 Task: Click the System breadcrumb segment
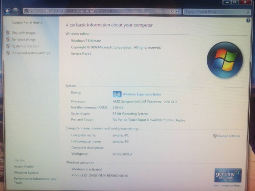coord(106,11)
